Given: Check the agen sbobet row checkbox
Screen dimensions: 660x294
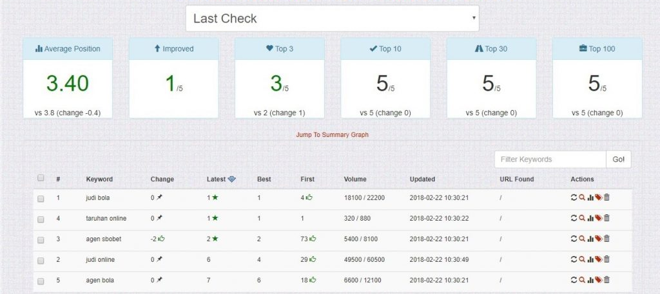Looking at the screenshot, I should click(41, 239).
